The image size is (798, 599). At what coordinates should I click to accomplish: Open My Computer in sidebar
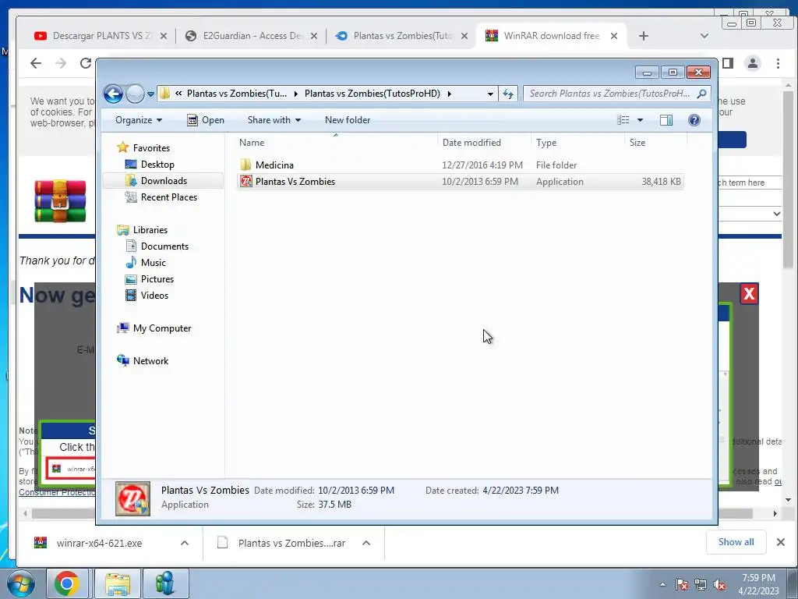(162, 328)
